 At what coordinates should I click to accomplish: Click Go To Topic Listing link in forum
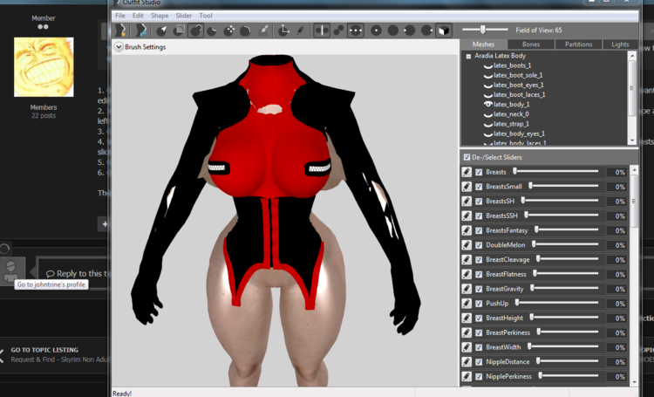click(x=44, y=350)
